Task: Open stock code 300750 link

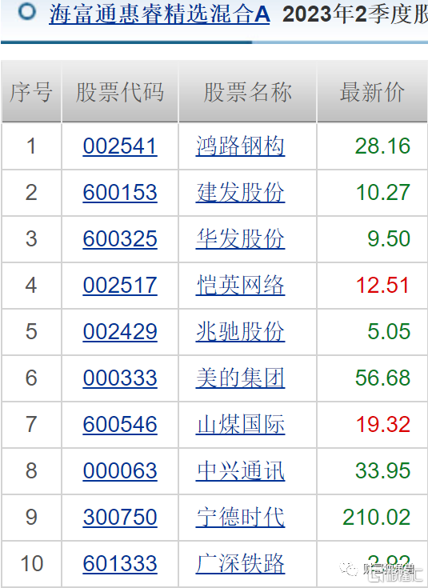Action: 120,517
